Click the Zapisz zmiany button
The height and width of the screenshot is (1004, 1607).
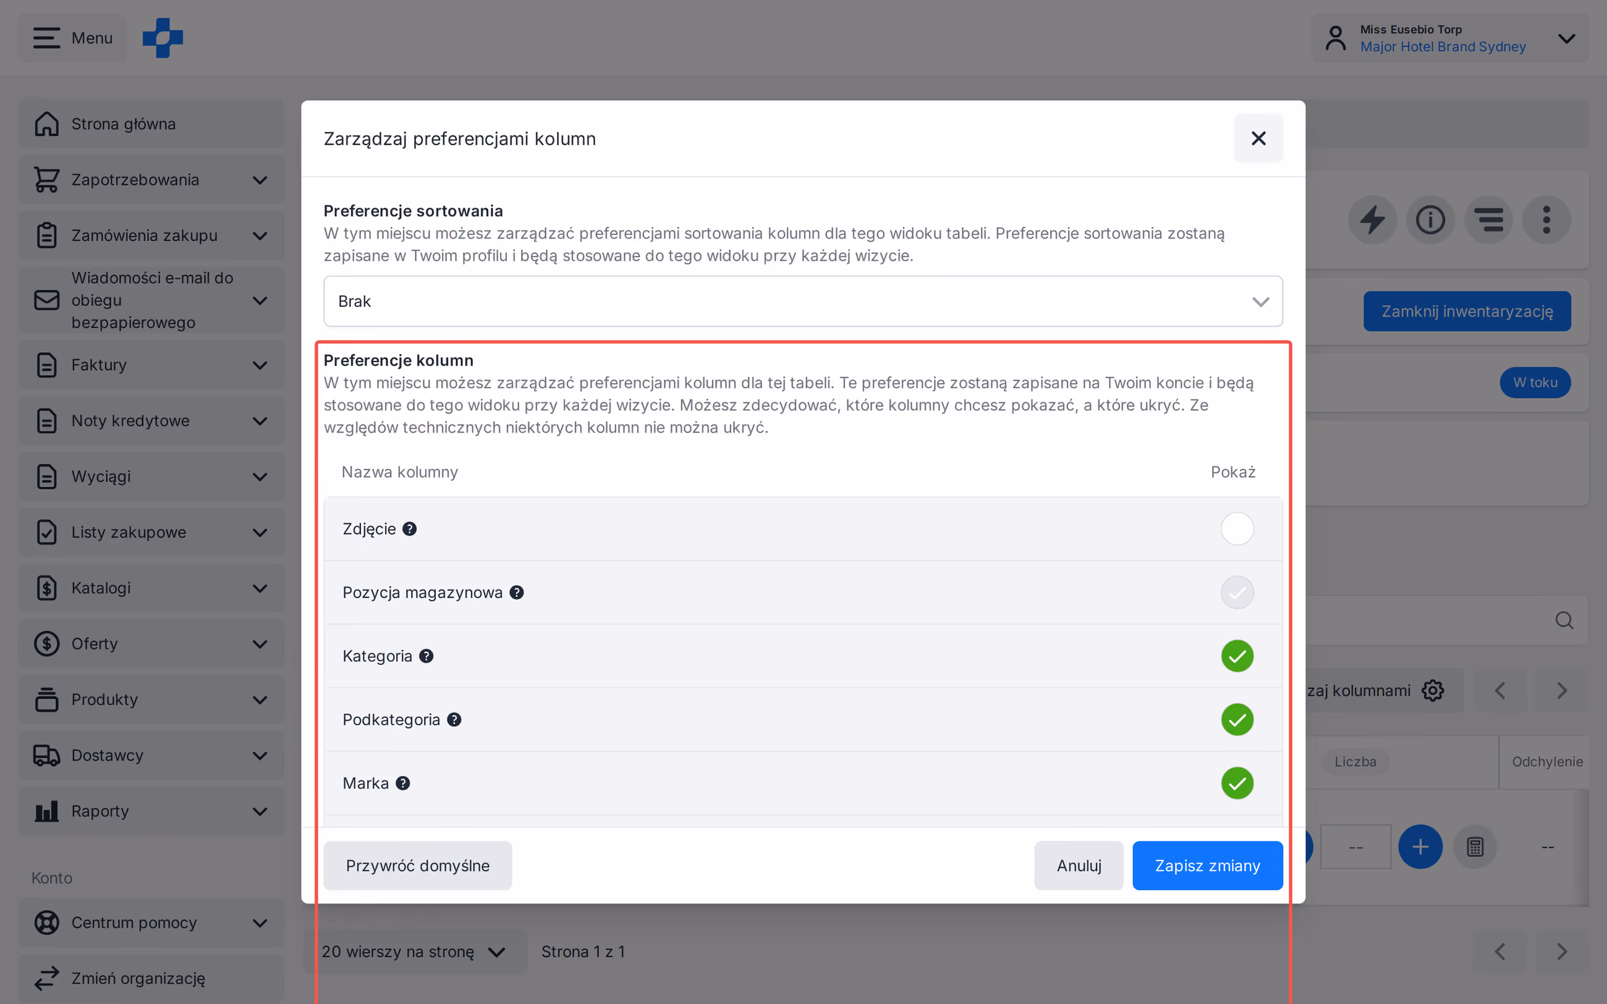click(x=1207, y=866)
